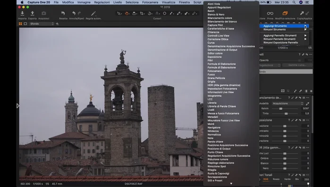330x187 pixels.
Task: Open the Modalità Acquisizione dropdown
Action: [288, 104]
